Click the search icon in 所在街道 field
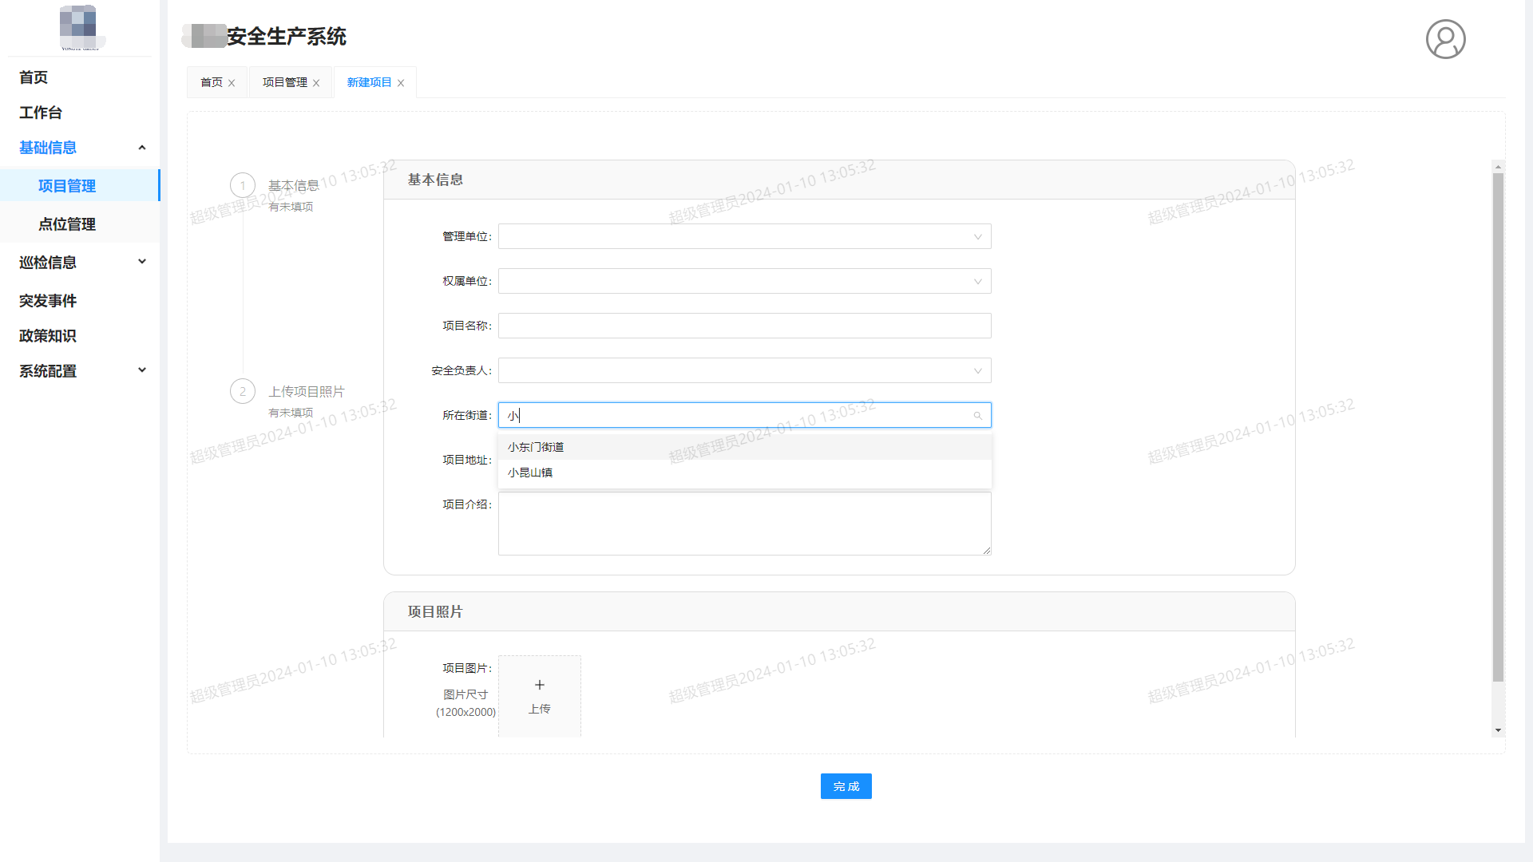The image size is (1533, 862). tap(977, 416)
